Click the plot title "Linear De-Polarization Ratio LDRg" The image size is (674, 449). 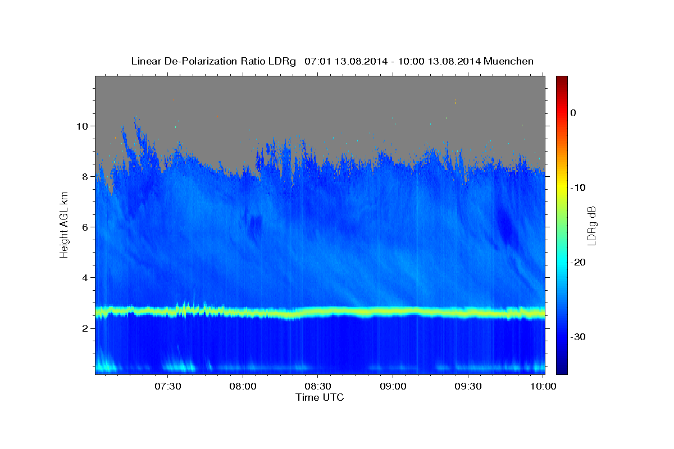(x=213, y=61)
